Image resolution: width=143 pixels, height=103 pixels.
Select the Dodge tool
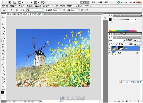click(3, 60)
